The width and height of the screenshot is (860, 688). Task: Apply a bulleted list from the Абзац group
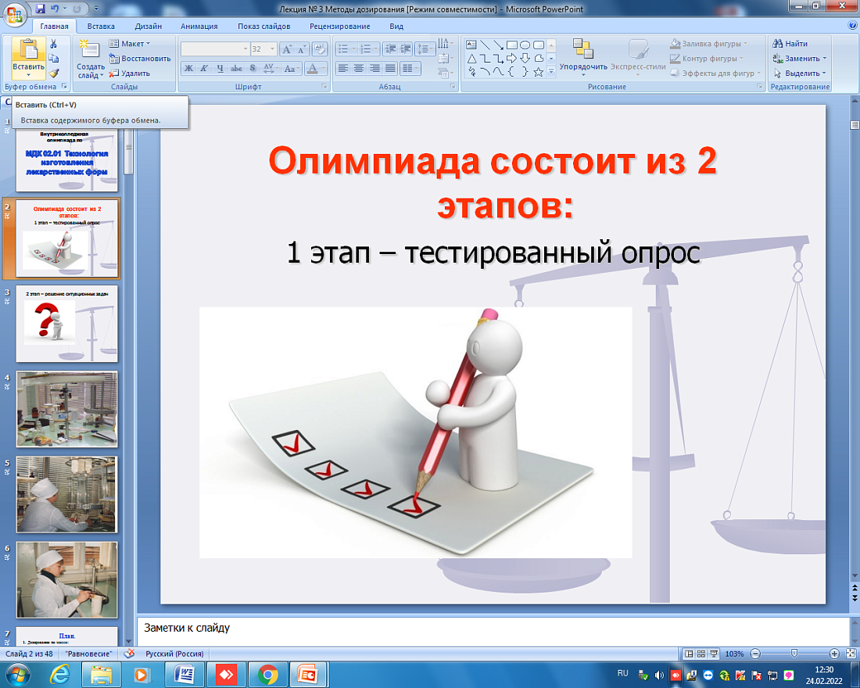click(342, 48)
